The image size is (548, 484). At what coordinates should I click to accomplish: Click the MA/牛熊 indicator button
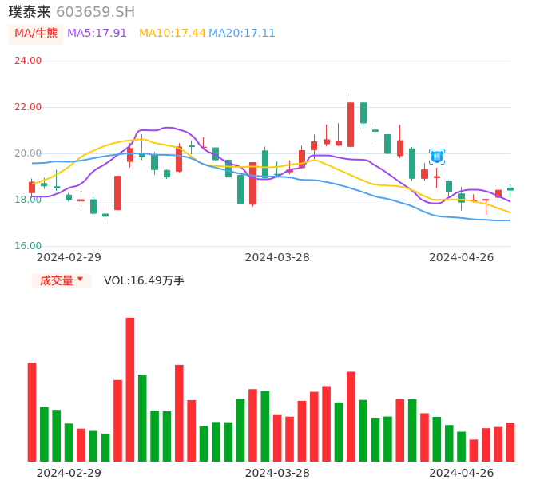[36, 34]
